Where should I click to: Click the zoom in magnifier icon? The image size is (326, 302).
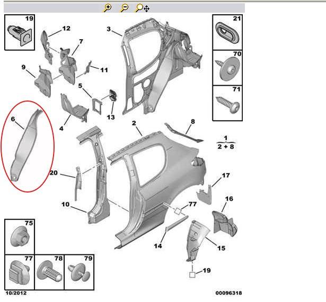coord(108,8)
